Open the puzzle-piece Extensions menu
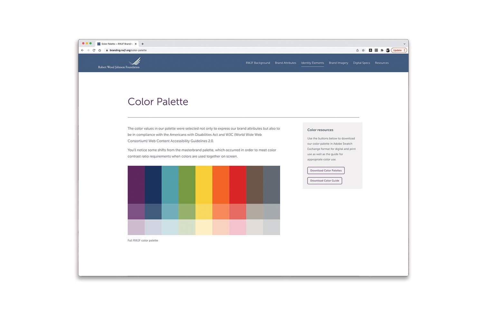 pyautogui.click(x=382, y=50)
